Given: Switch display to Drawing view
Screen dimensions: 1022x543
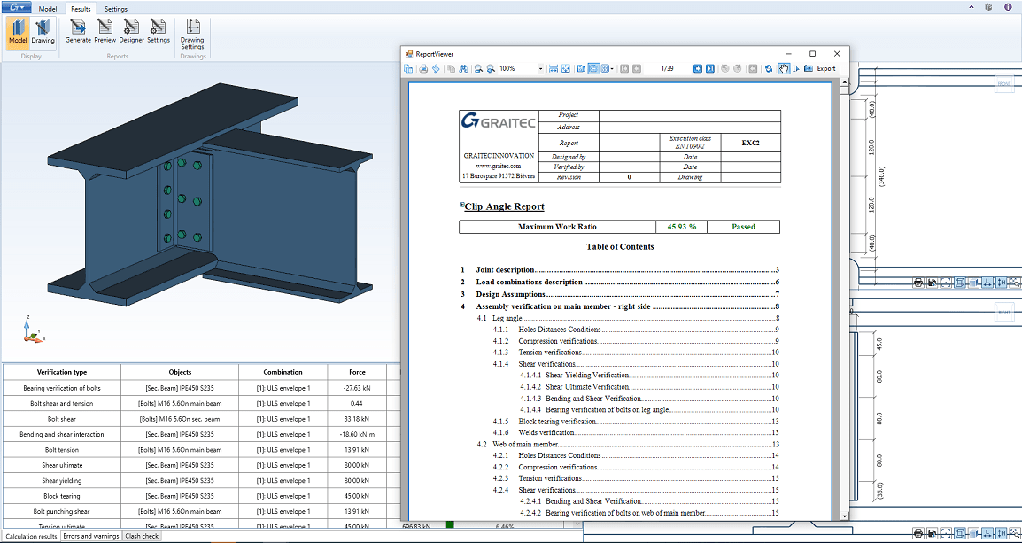Looking at the screenshot, I should pos(43,32).
